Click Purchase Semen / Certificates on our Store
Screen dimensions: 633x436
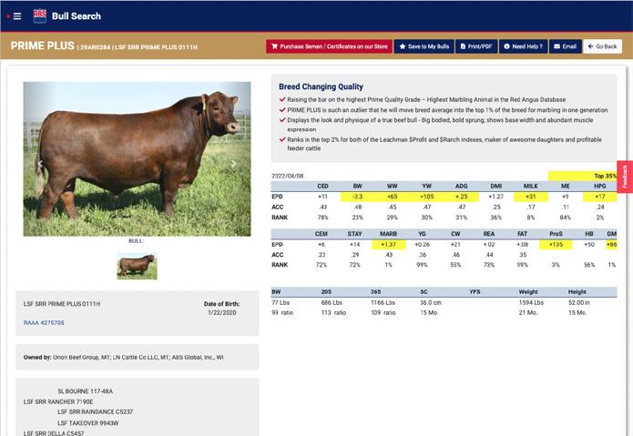point(327,46)
